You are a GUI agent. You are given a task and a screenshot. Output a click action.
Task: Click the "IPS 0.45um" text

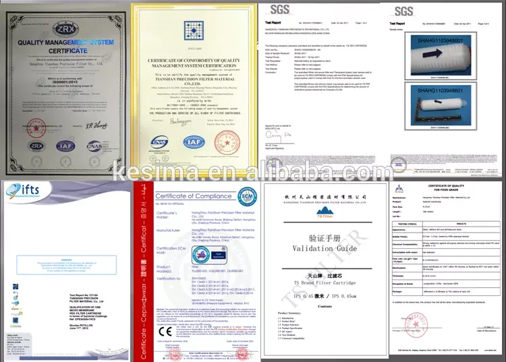[344, 296]
